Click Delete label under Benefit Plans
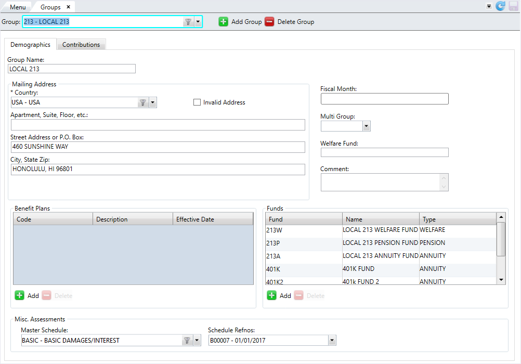 [x=63, y=295]
